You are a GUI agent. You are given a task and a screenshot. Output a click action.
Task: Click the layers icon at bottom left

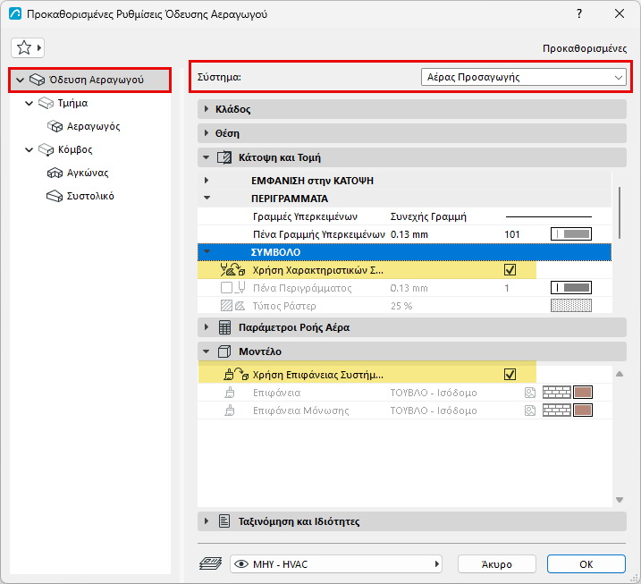[210, 563]
